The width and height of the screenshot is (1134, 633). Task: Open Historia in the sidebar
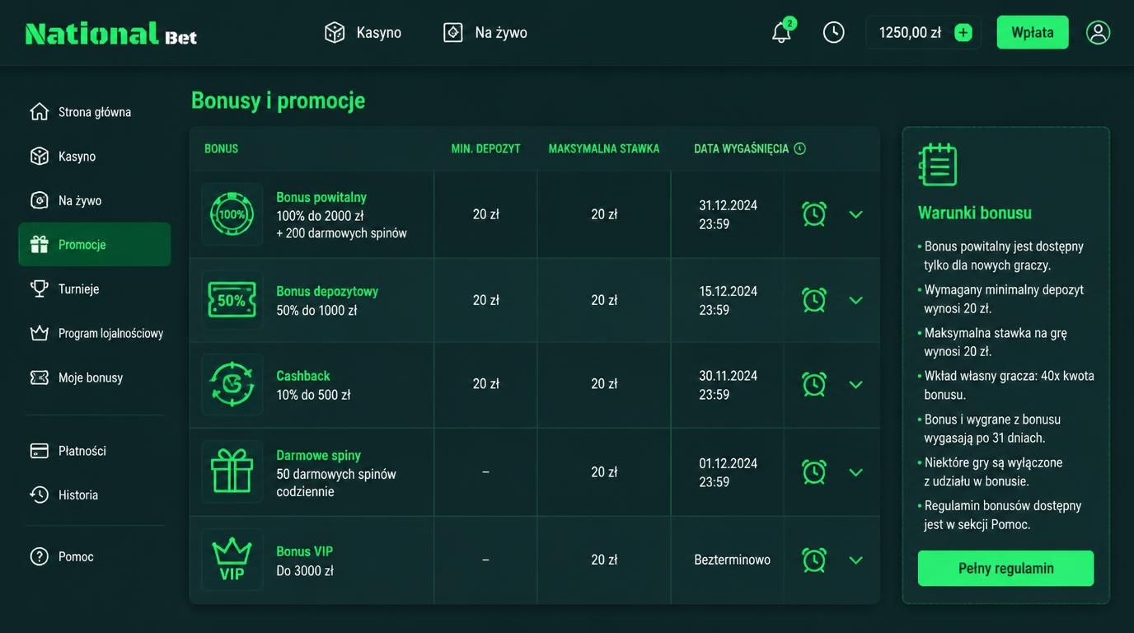[95, 495]
